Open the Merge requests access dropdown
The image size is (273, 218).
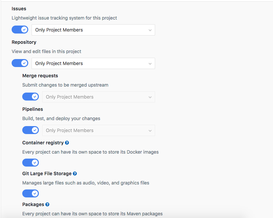98,97
